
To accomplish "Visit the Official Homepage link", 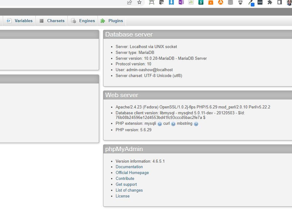I will pyautogui.click(x=132, y=172).
